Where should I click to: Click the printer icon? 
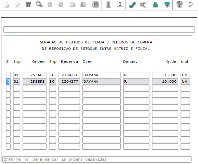click(72, 5)
